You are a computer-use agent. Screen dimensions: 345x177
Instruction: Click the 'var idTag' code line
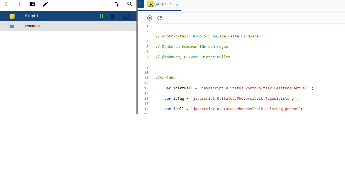[x=231, y=99]
